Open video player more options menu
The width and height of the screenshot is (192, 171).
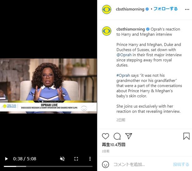pos(90,159)
